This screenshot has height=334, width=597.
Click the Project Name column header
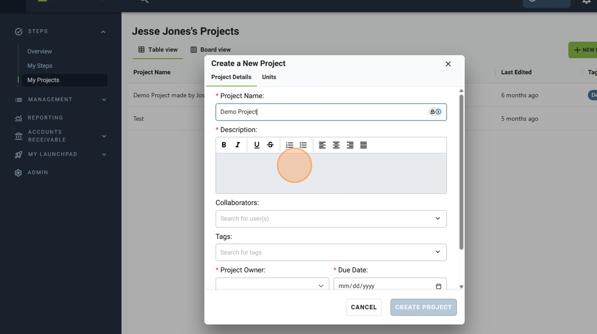point(152,72)
